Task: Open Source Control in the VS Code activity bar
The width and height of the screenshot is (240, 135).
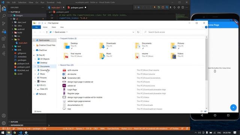Action: tap(4, 23)
